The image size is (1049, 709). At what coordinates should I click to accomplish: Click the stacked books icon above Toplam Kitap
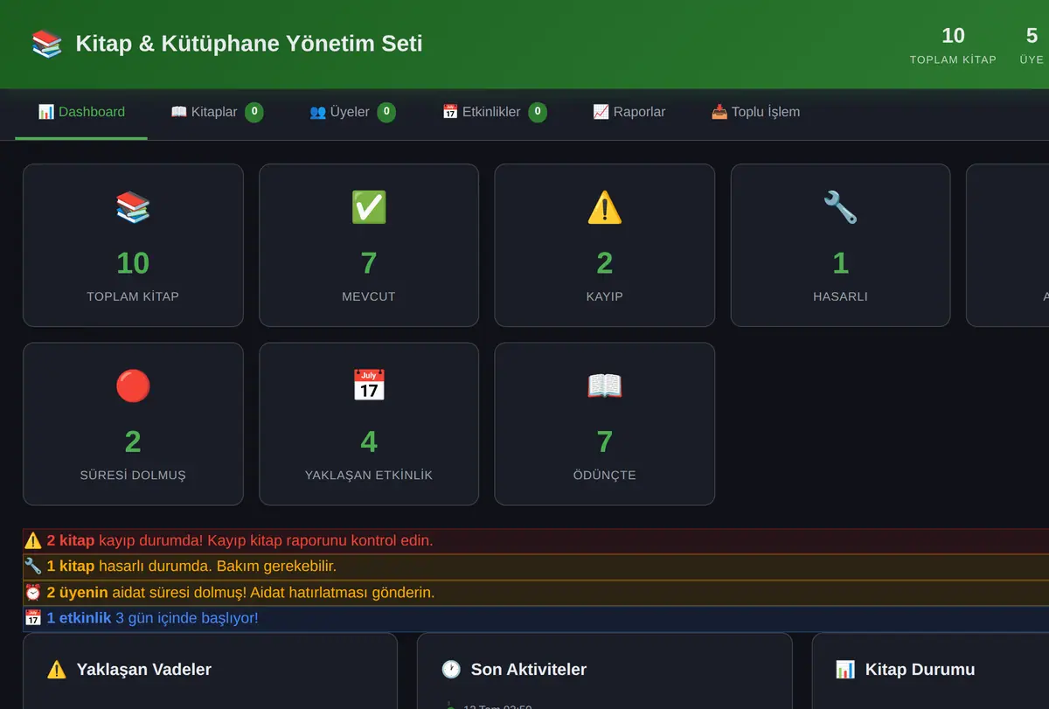click(x=133, y=208)
